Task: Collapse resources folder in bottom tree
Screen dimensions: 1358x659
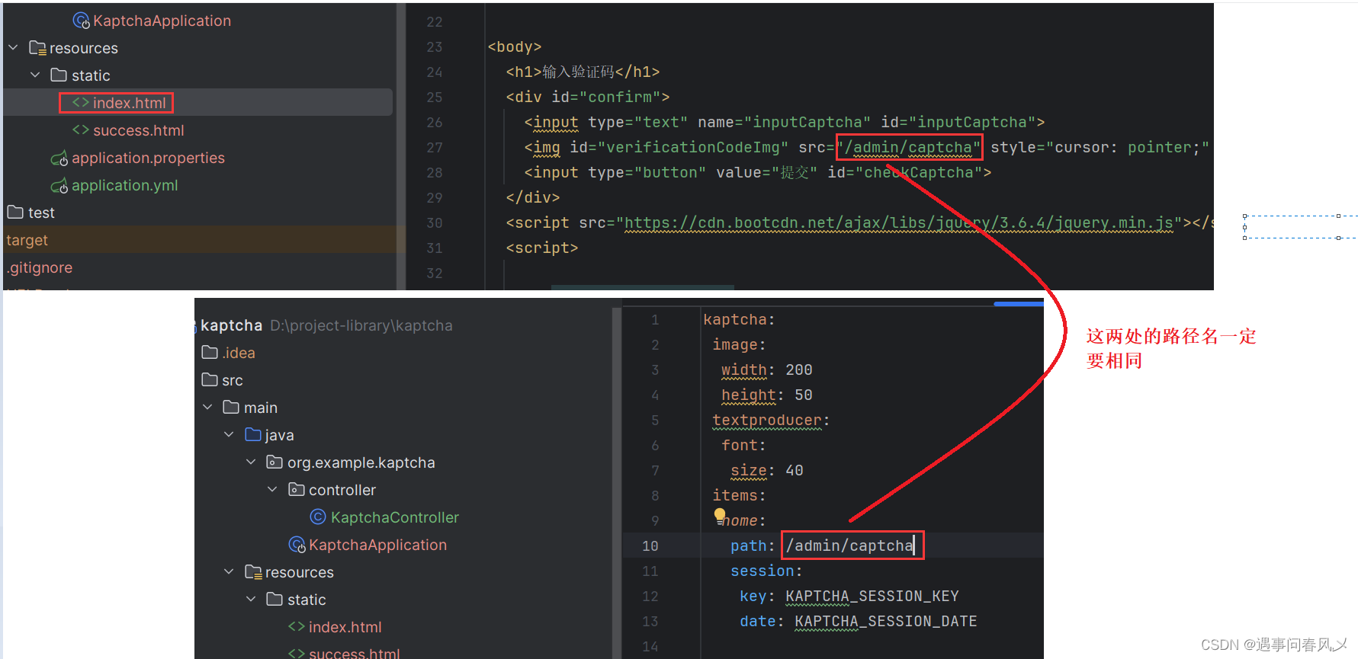Action: tap(229, 571)
